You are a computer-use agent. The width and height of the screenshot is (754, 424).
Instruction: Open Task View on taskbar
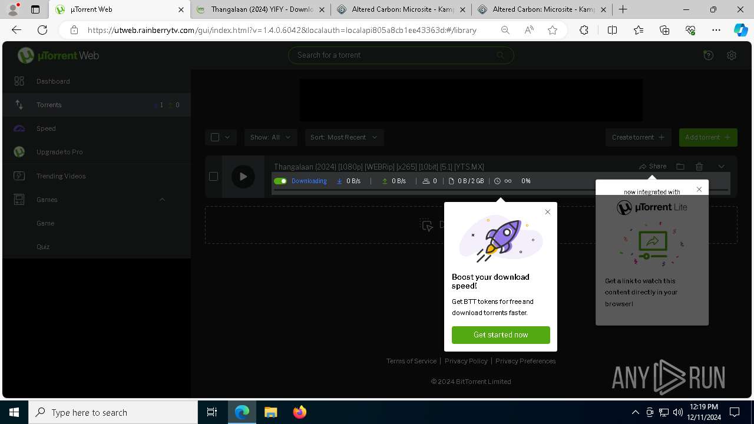click(212, 412)
